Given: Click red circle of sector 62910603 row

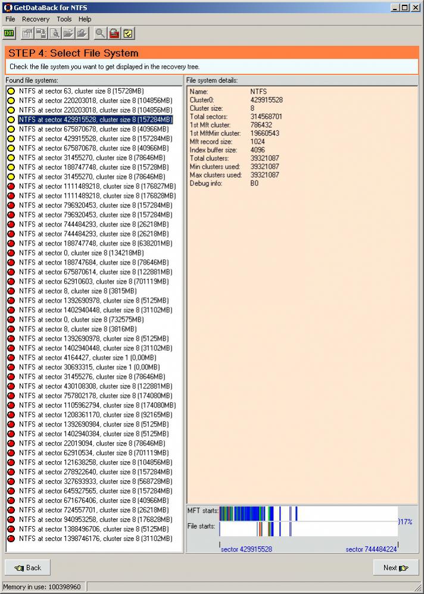Looking at the screenshot, I should [x=11, y=281].
